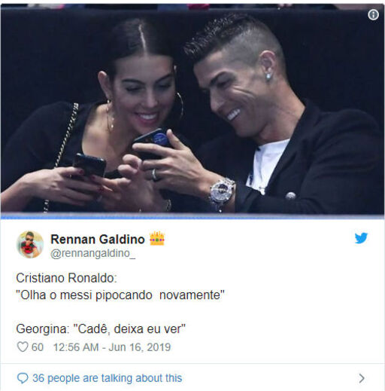Open the embedded tweet photo

(192, 109)
